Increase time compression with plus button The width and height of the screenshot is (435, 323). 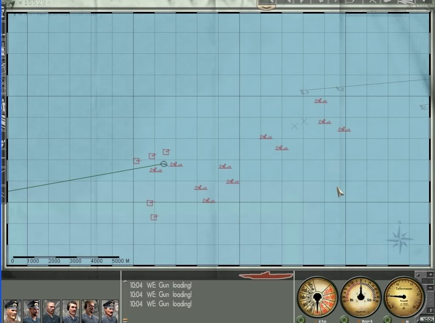click(x=431, y=275)
